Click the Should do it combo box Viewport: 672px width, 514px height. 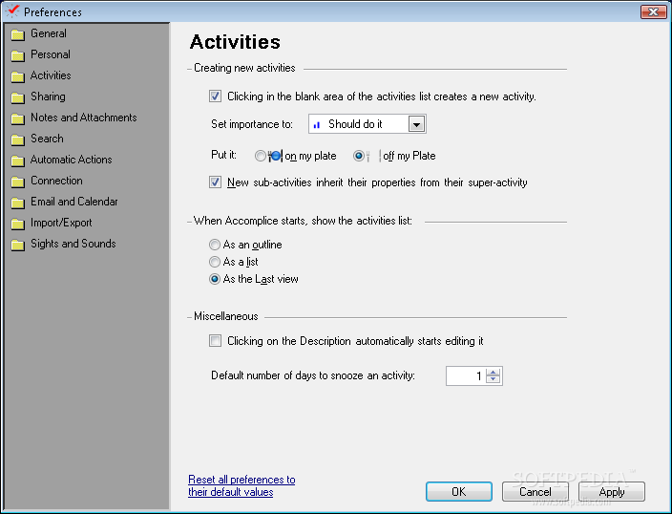[367, 124]
